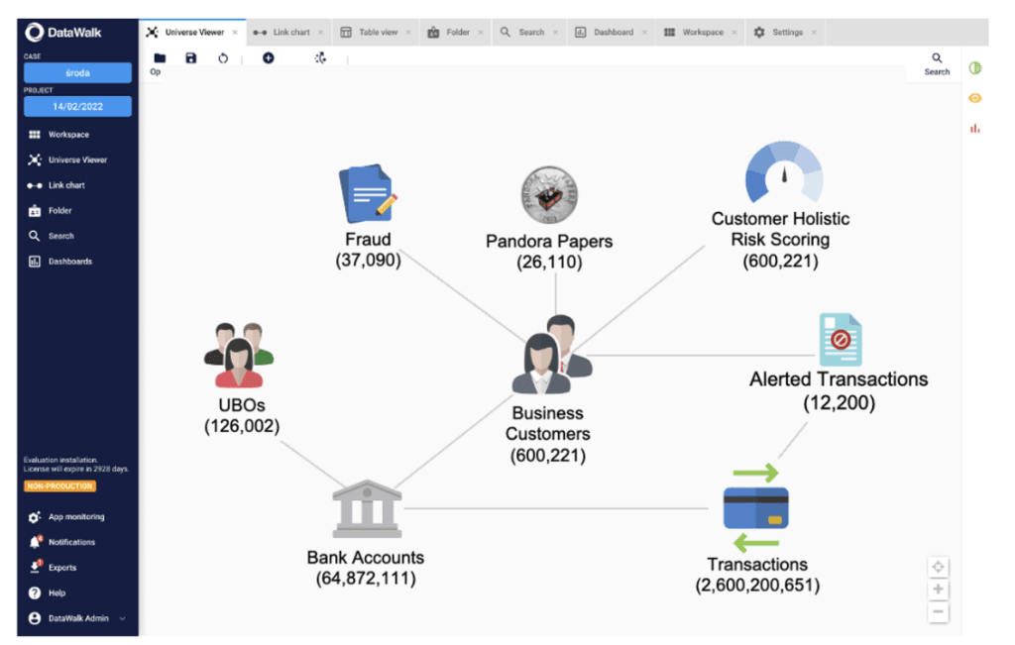
Task: Click the Save icon in the toolbar
Action: pos(190,58)
